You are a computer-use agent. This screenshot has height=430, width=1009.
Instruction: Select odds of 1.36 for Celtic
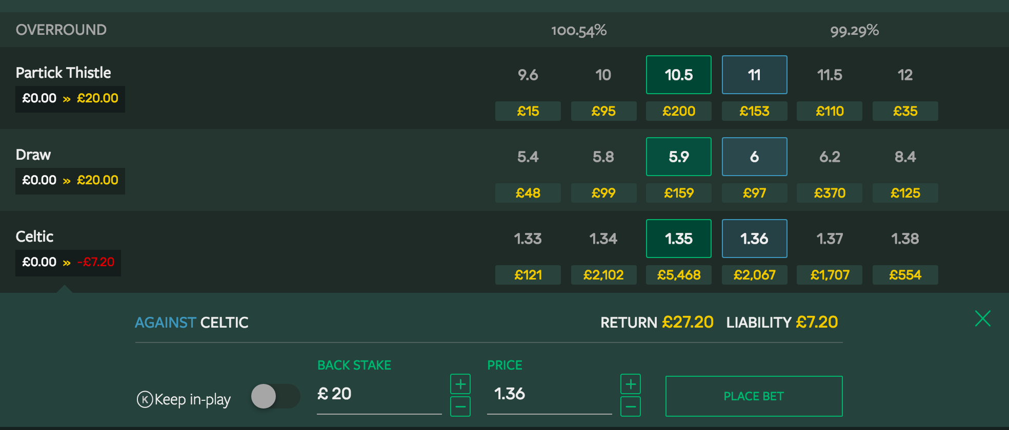click(x=754, y=239)
